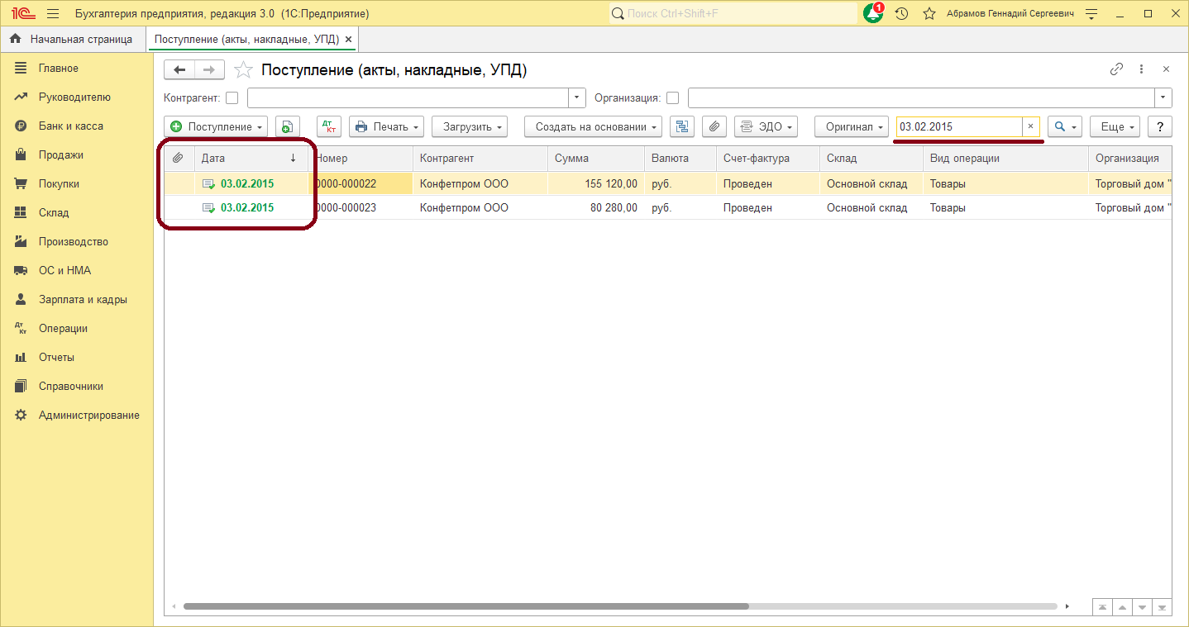Open the history clock icon
Viewport: 1189px width, 627px height.
coord(901,14)
